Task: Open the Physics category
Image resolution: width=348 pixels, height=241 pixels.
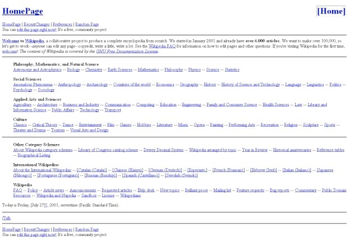Action: tap(194, 70)
